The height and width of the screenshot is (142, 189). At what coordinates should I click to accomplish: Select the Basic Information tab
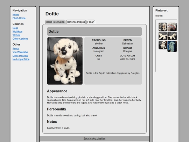55,22
